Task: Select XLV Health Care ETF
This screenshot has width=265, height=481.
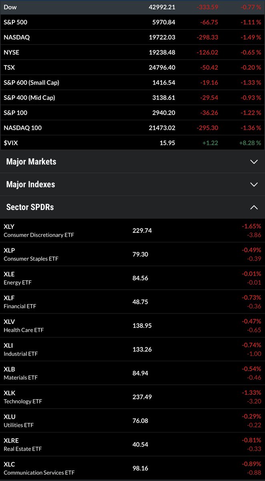Action: click(132, 325)
